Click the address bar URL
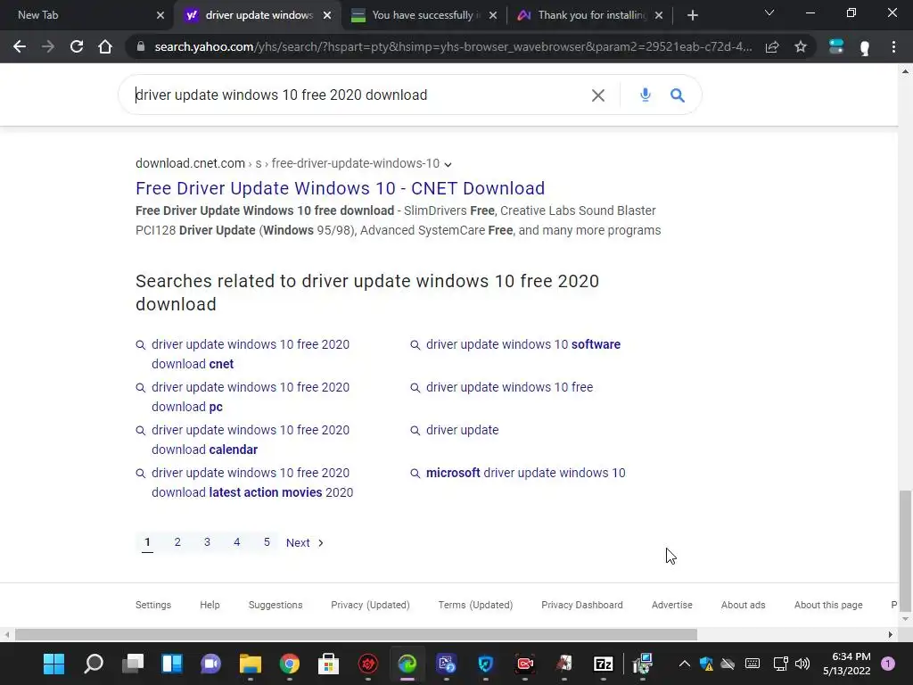 453,46
